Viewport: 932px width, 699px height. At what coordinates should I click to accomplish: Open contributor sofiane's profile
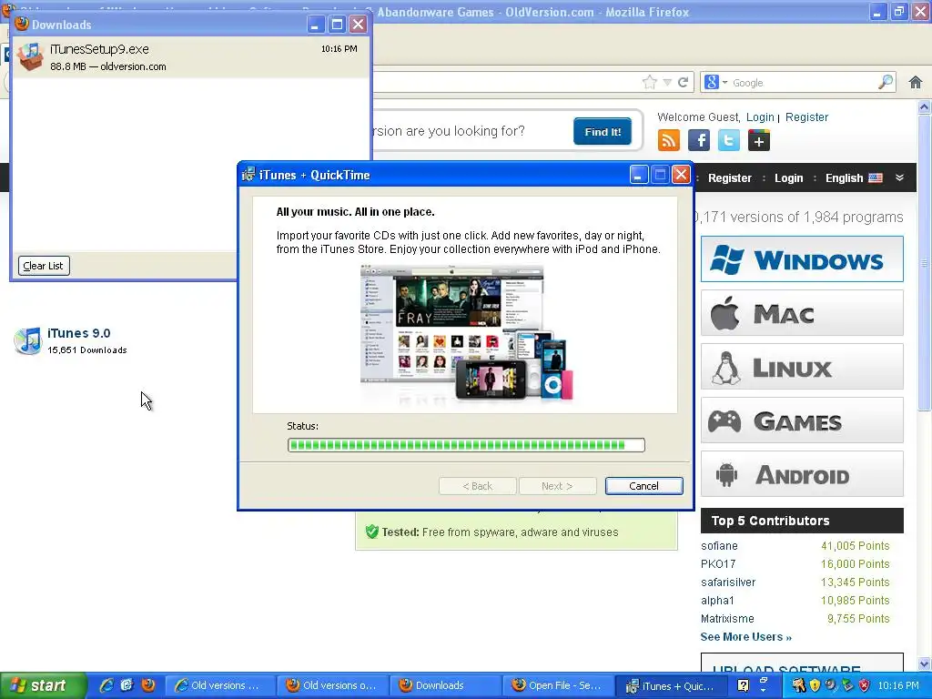pos(719,546)
